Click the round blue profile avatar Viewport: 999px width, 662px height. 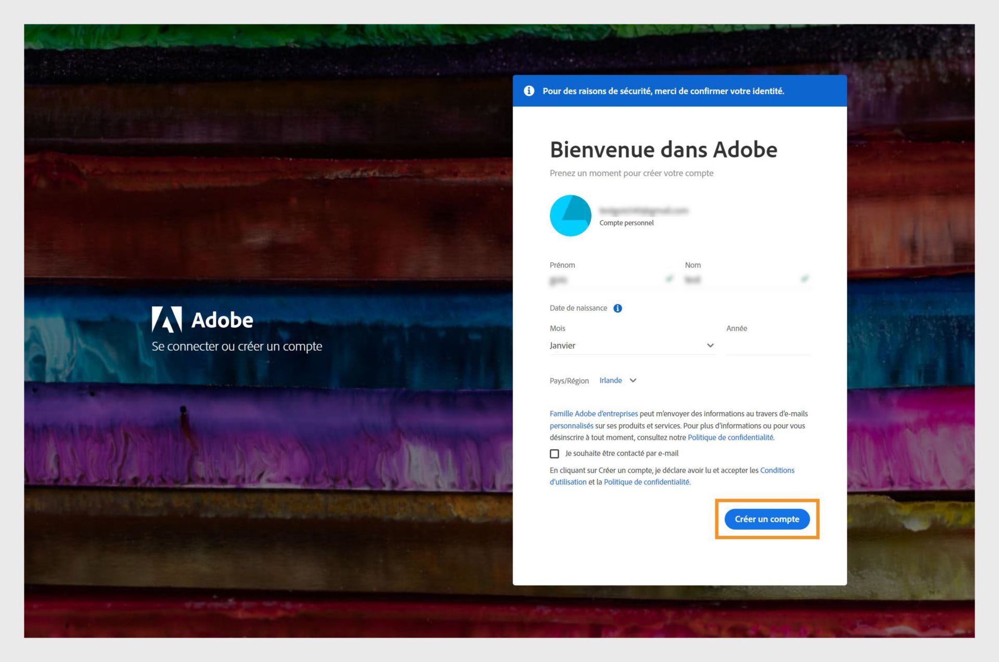[570, 215]
